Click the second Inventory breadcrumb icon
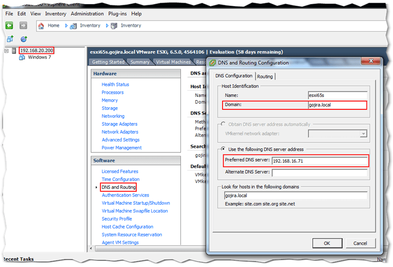Viewport: 393px width, 267px height. [114, 25]
